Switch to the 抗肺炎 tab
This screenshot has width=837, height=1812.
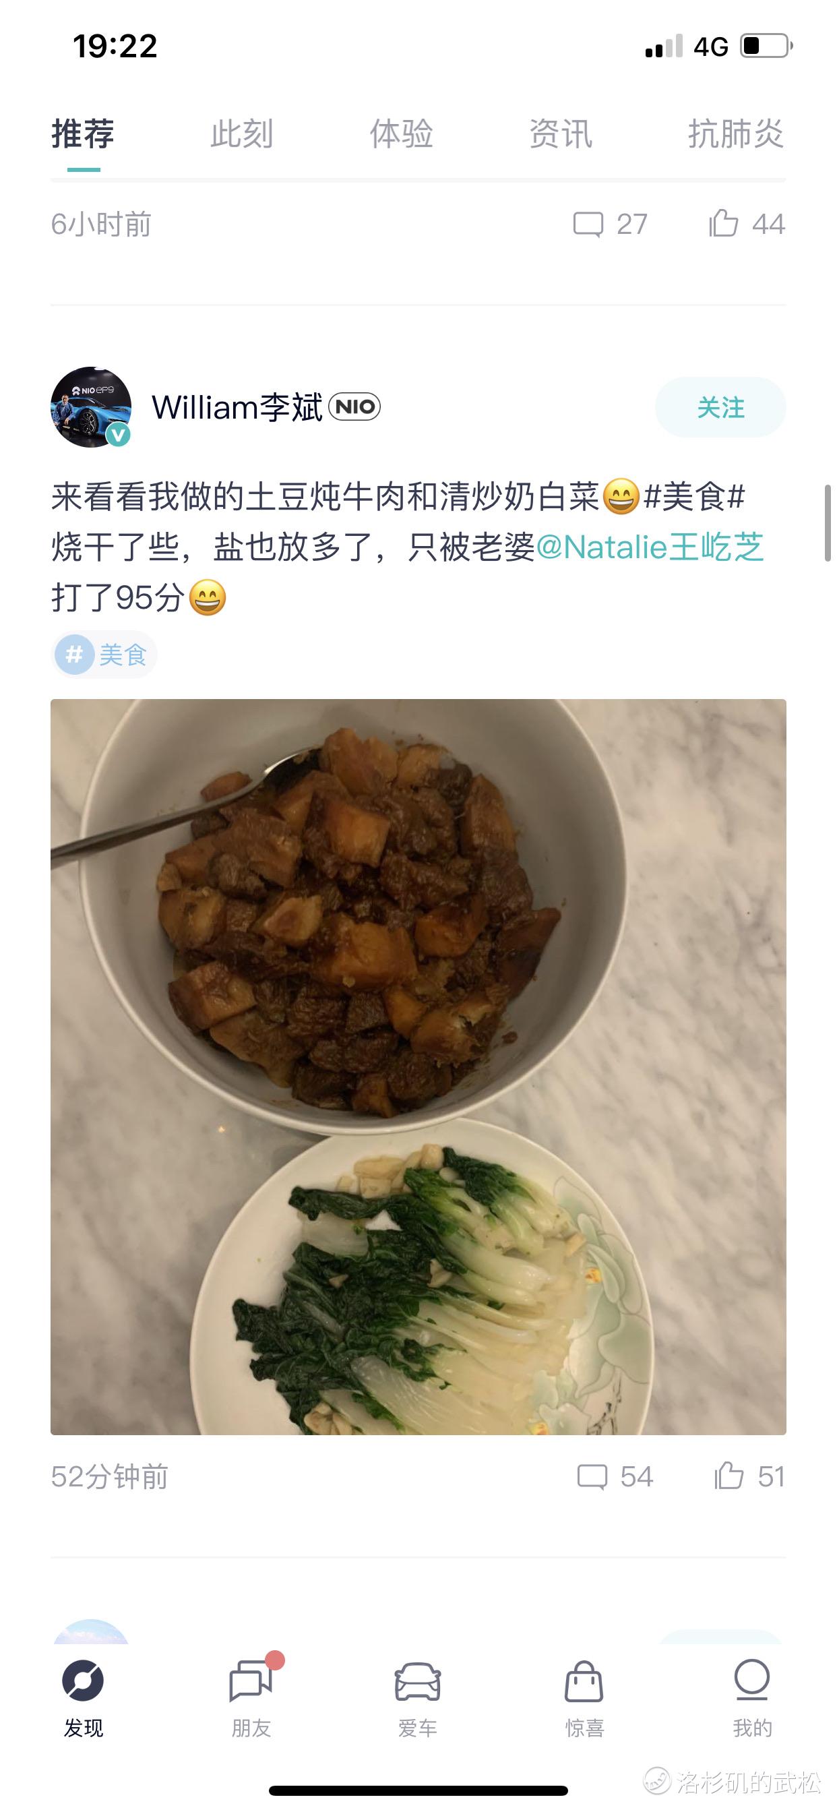point(736,133)
